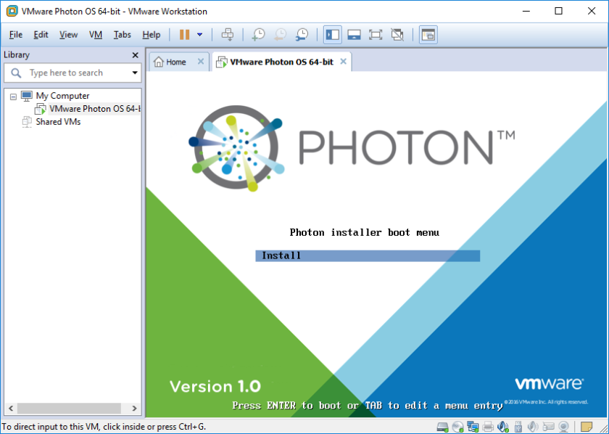Toggle the library panel visibility
This screenshot has width=609, height=434.
point(333,34)
